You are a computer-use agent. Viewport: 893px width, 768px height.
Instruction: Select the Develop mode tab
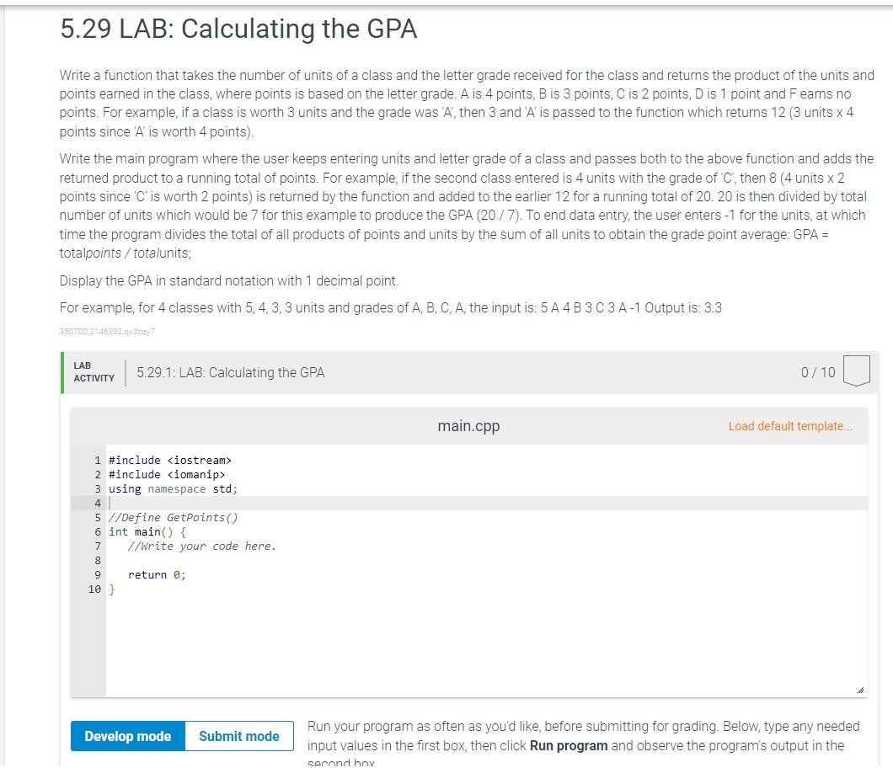pyautogui.click(x=127, y=735)
